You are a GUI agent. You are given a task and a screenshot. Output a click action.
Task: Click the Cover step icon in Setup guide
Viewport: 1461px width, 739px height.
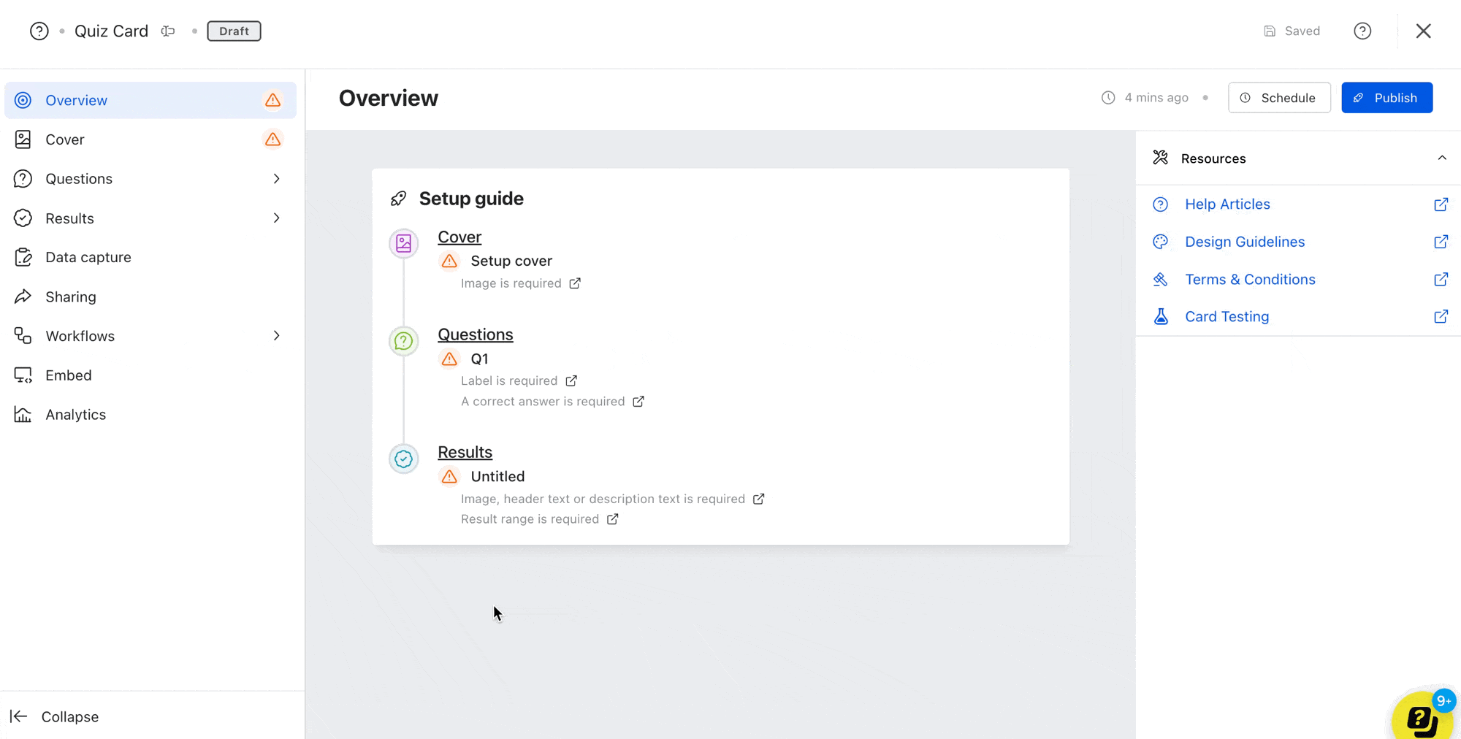(404, 243)
